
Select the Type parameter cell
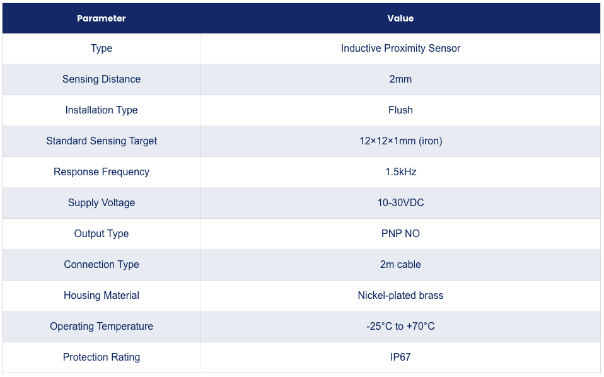point(102,49)
